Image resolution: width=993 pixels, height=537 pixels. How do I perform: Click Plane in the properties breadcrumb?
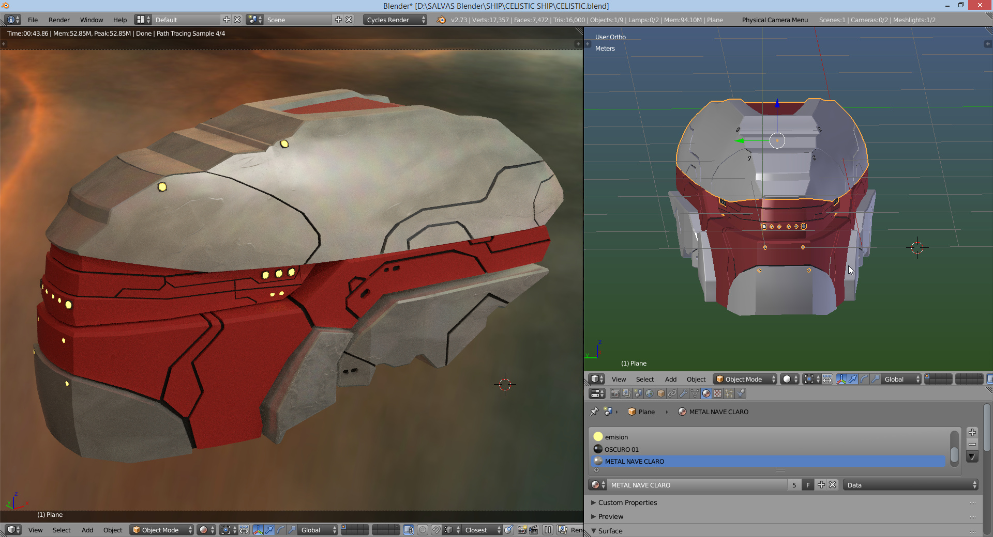[646, 412]
